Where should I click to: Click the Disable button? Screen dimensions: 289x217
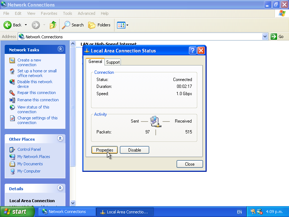(134, 150)
